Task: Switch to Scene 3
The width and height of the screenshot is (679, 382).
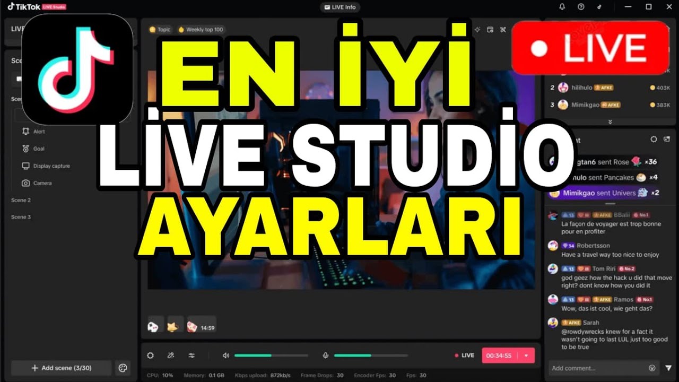Action: (21, 217)
